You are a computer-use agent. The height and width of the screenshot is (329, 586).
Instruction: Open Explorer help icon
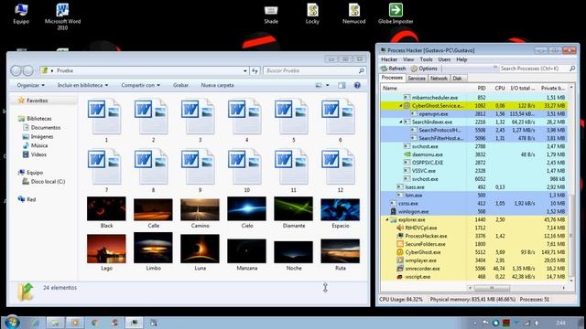point(357,85)
